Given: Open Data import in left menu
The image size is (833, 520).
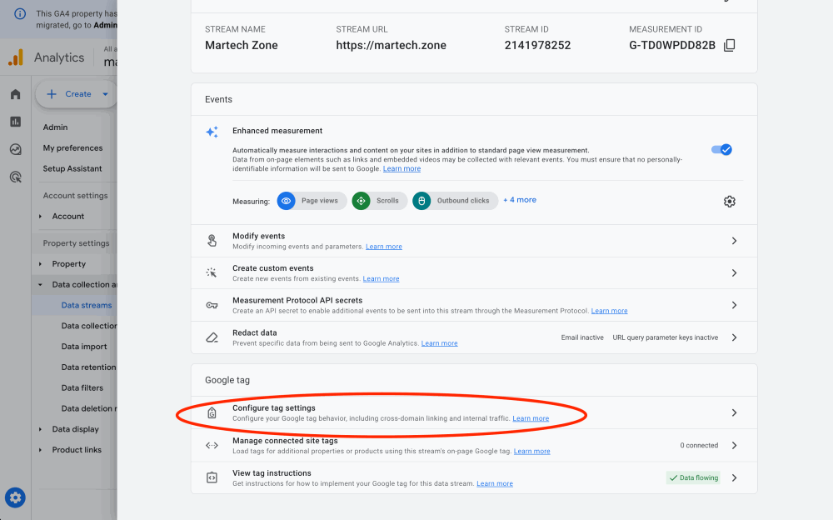Looking at the screenshot, I should 84,347.
